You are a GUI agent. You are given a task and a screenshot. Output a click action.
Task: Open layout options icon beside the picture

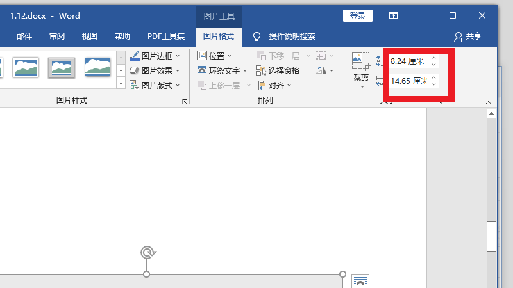[x=361, y=281]
